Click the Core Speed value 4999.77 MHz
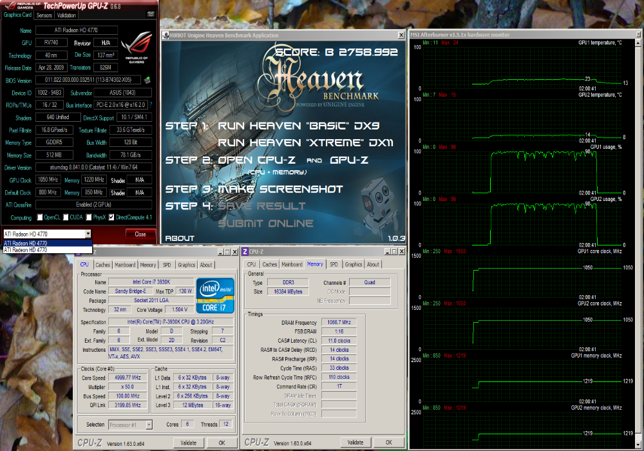Image resolution: width=644 pixels, height=451 pixels. pos(128,378)
